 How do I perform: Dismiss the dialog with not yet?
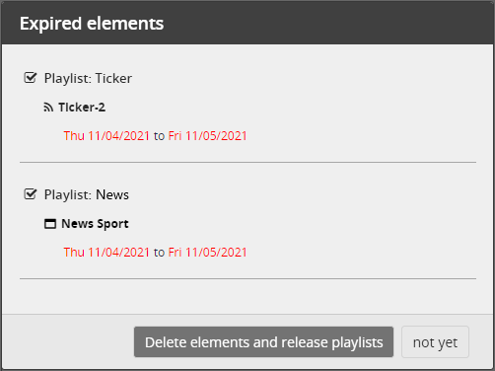pyautogui.click(x=435, y=342)
